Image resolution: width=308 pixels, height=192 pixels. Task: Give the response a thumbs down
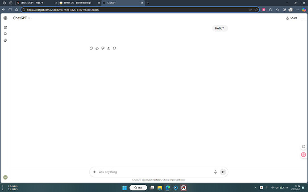(x=103, y=48)
